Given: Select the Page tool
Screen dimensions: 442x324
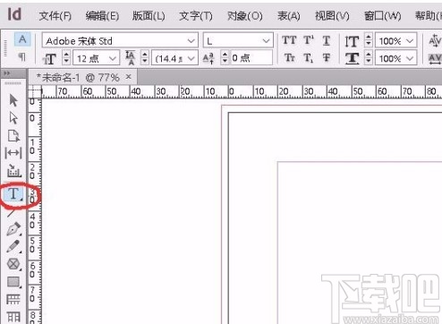Looking at the screenshot, I should pos(13,135).
